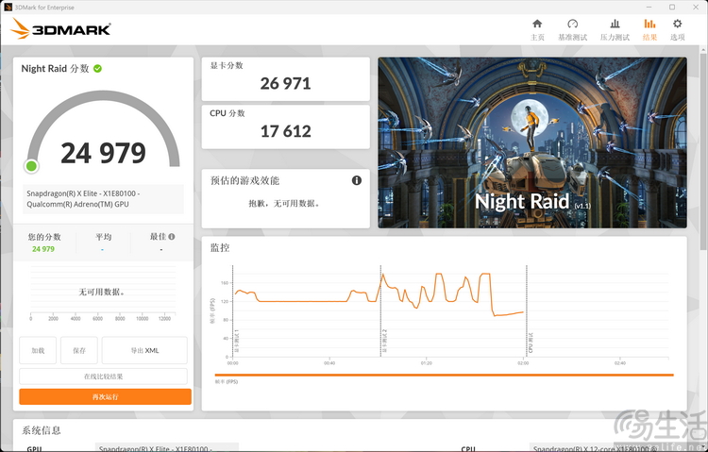The image size is (708, 452).
Task: Click the CPU 测试 marker in chart
Action: [531, 343]
